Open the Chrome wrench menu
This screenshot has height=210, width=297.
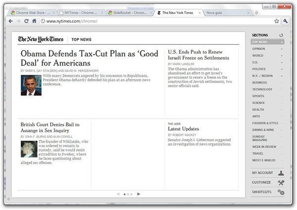click(x=285, y=21)
